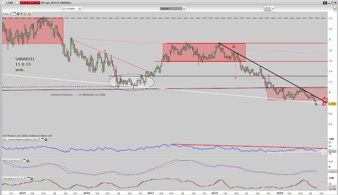Click the small document icon beside SAB

17,3
